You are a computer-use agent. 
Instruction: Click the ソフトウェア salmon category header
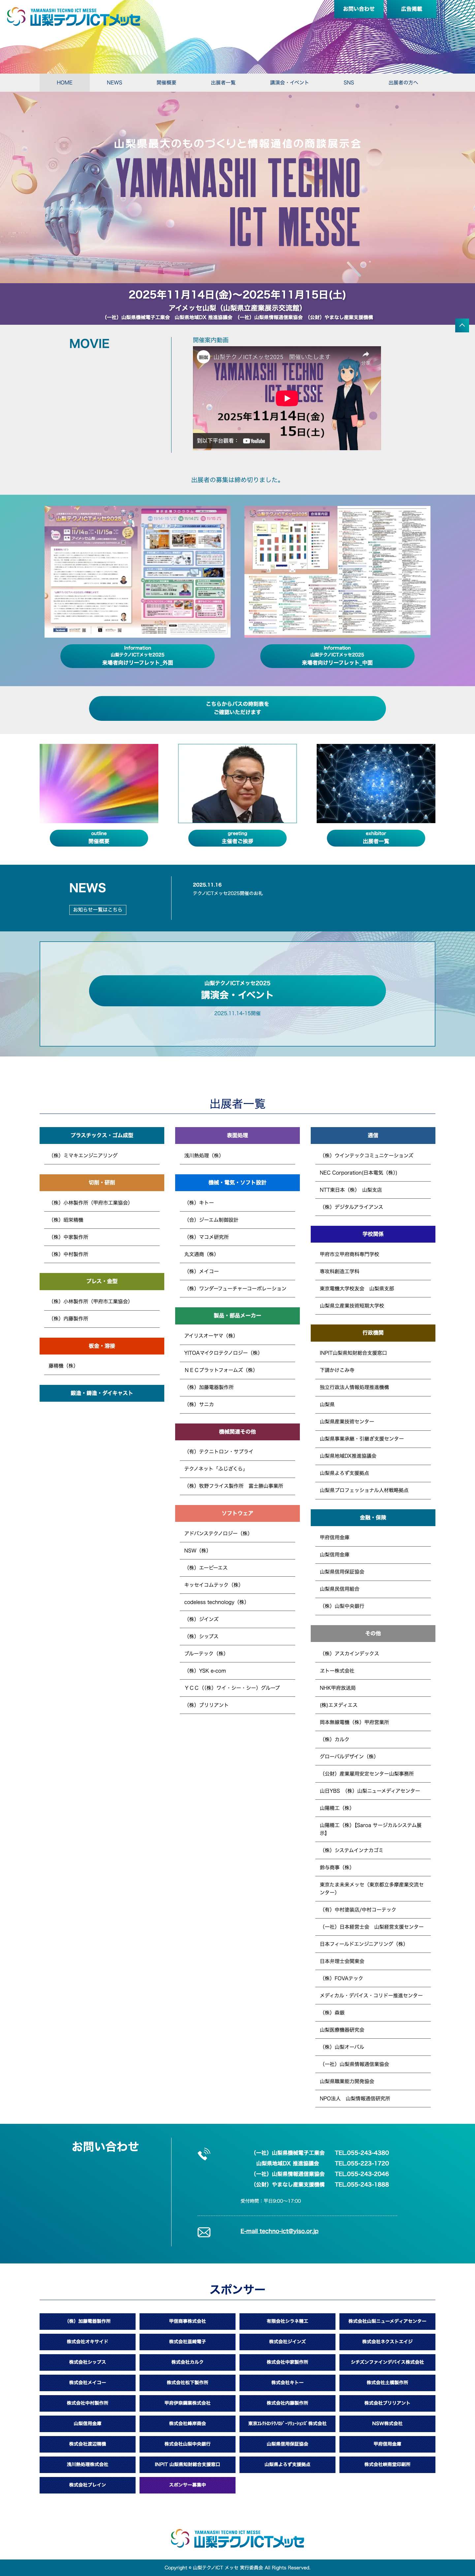(x=237, y=1513)
